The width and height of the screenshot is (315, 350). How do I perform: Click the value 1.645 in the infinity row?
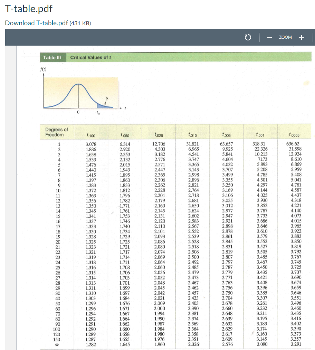pos(124,344)
